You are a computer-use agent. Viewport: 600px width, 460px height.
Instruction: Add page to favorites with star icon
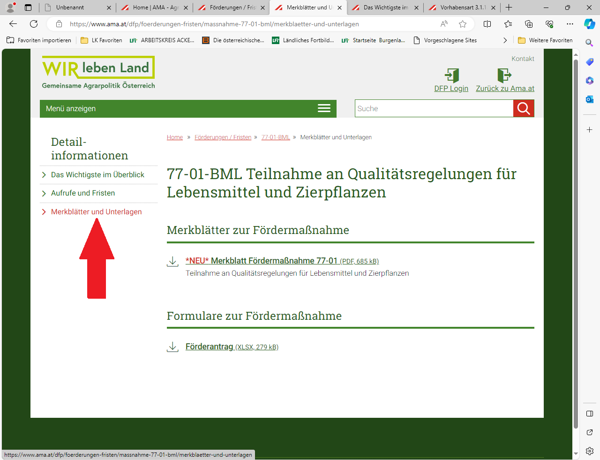pyautogui.click(x=463, y=24)
